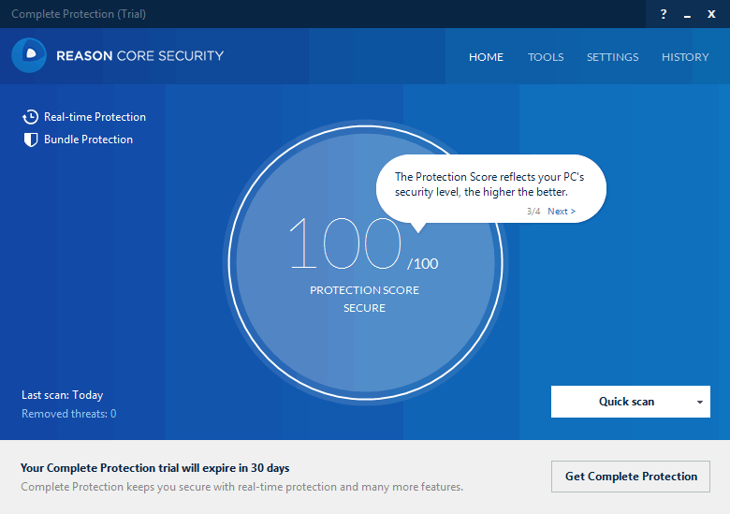Click the Reason Core Security logo icon
This screenshot has width=730, height=514.
pyautogui.click(x=29, y=55)
